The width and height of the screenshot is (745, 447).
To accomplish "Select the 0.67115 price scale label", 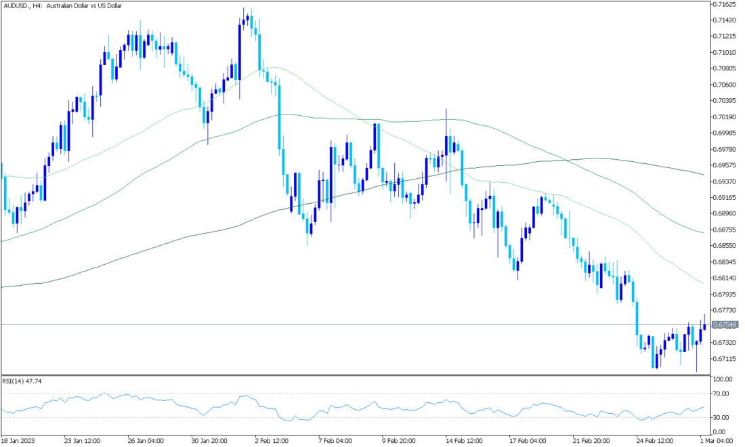I will point(724,359).
